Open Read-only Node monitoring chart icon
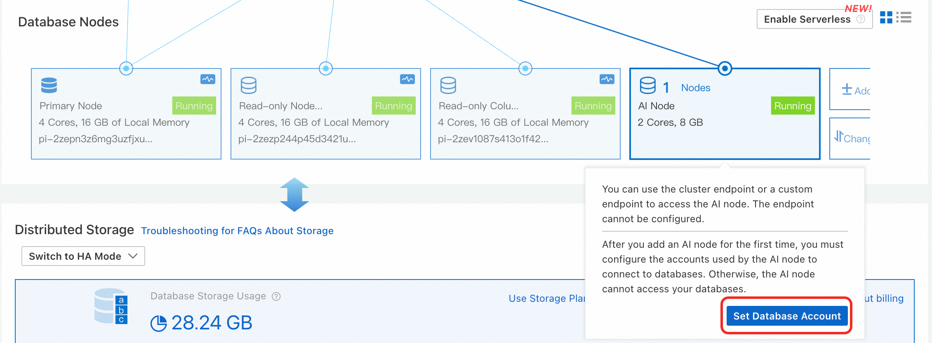Viewport: 932px width, 343px height. pos(407,79)
